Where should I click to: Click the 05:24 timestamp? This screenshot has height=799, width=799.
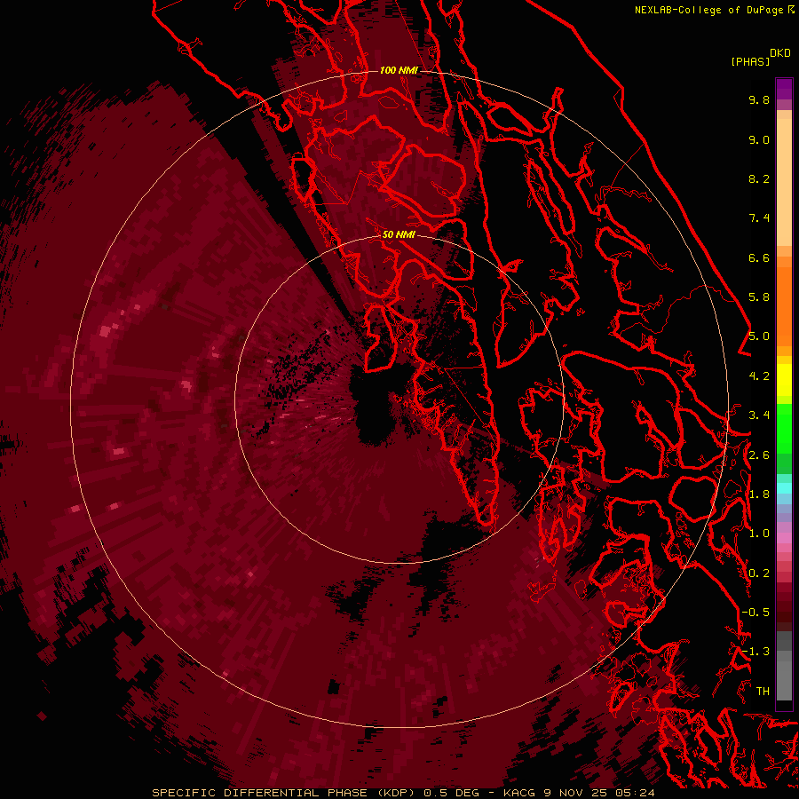pyautogui.click(x=637, y=793)
